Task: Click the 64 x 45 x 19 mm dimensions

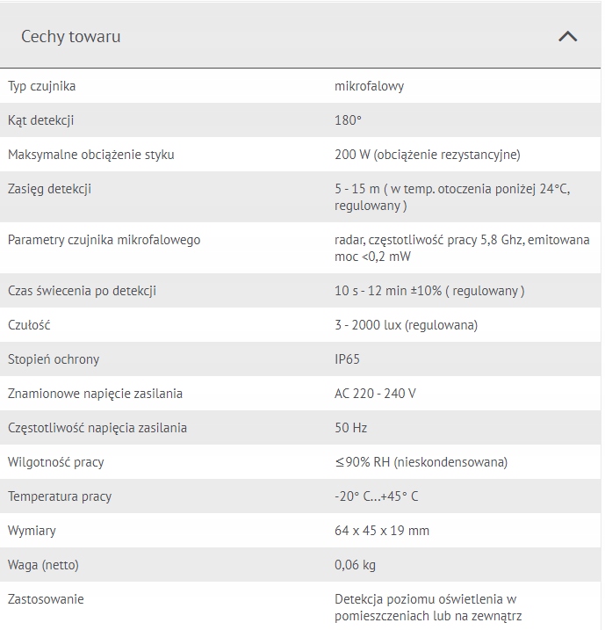Action: (x=382, y=531)
